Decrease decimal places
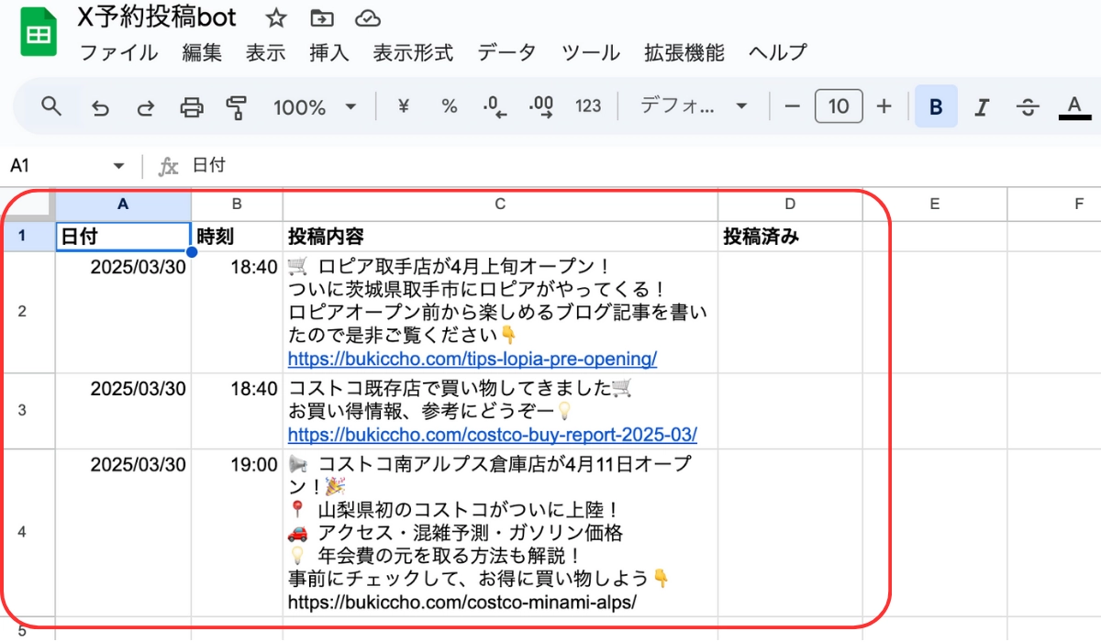 pyautogui.click(x=495, y=107)
